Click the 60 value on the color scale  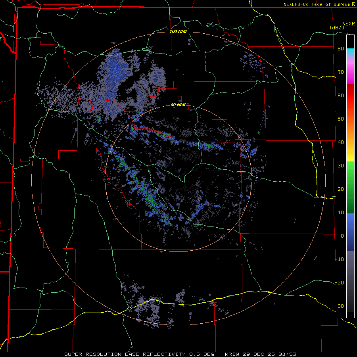click(341, 95)
